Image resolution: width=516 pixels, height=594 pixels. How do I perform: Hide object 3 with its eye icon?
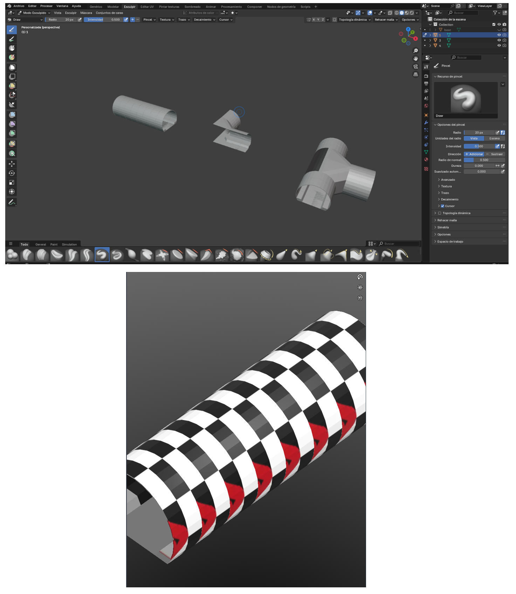(x=499, y=40)
